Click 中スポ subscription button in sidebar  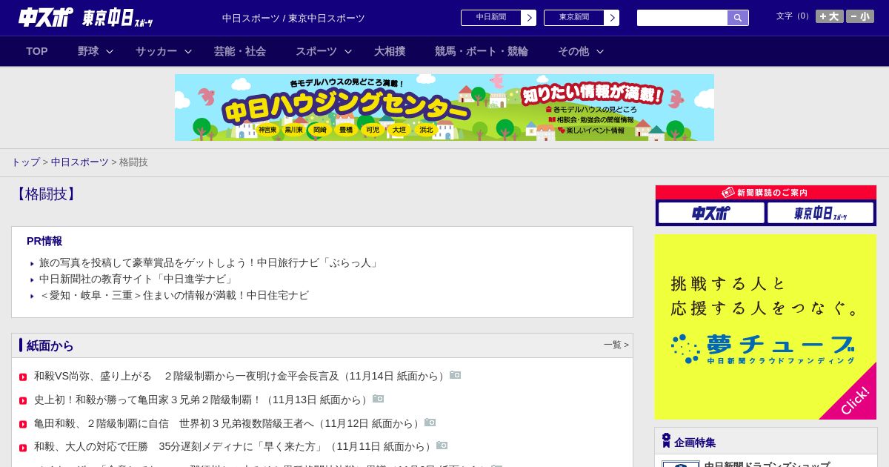[x=711, y=213]
